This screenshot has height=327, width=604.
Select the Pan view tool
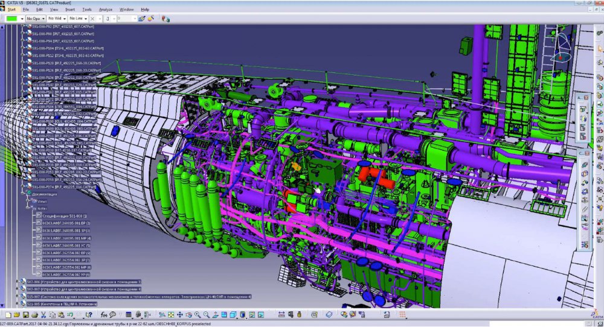click(179, 315)
